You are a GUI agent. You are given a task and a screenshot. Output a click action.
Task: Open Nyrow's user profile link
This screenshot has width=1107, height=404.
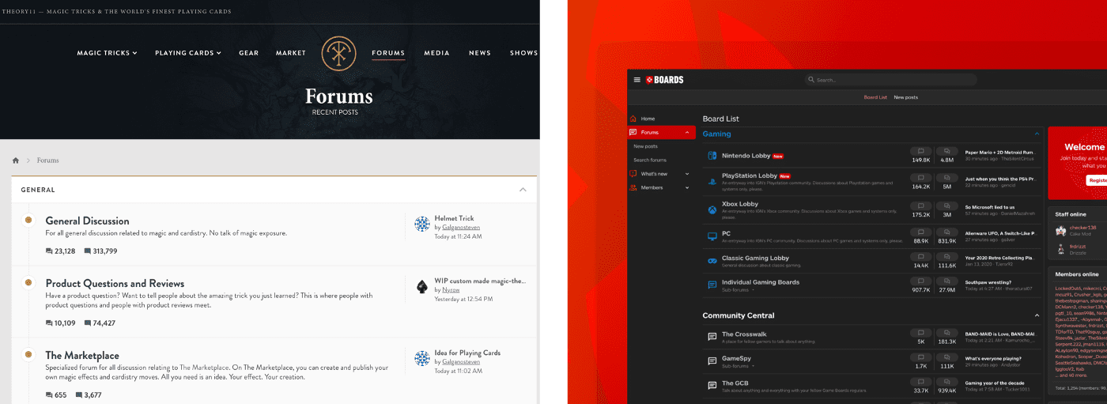(x=451, y=290)
